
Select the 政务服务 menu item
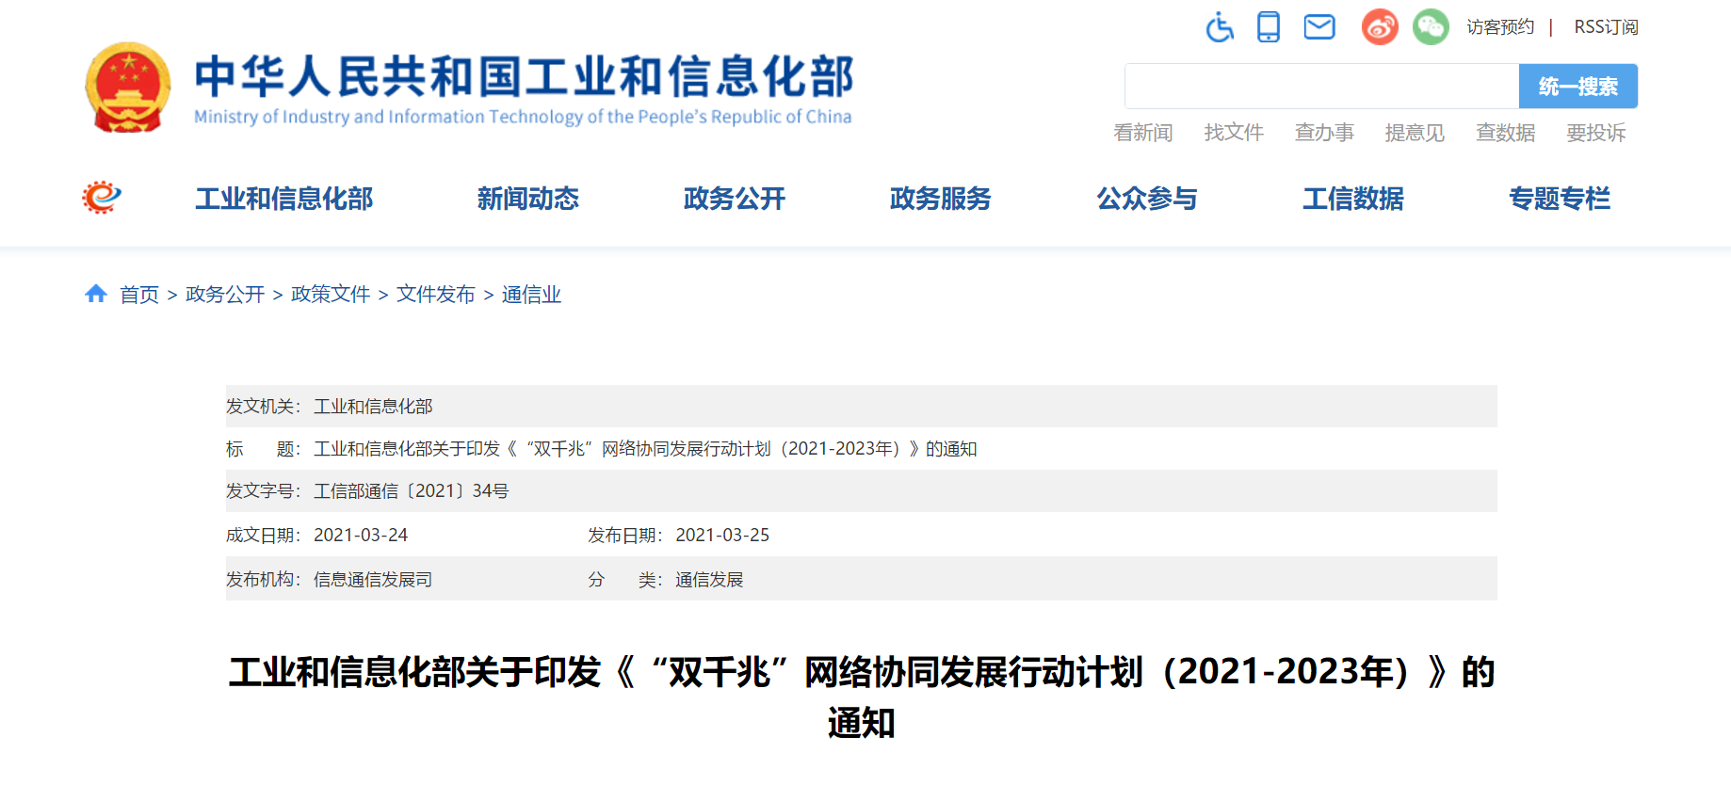(940, 199)
